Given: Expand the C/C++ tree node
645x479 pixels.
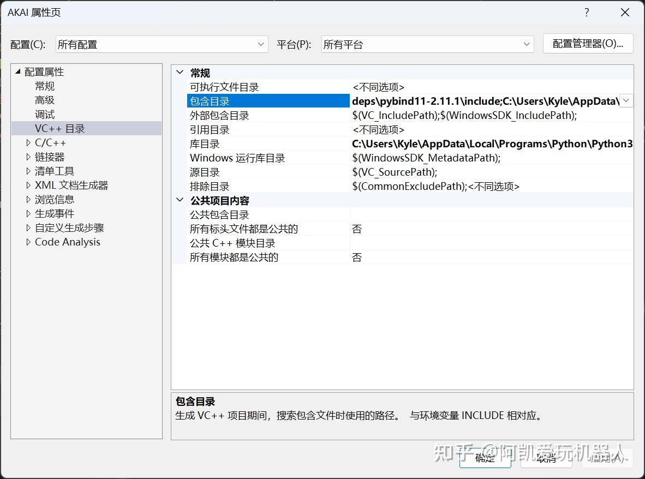Looking at the screenshot, I should pyautogui.click(x=28, y=142).
